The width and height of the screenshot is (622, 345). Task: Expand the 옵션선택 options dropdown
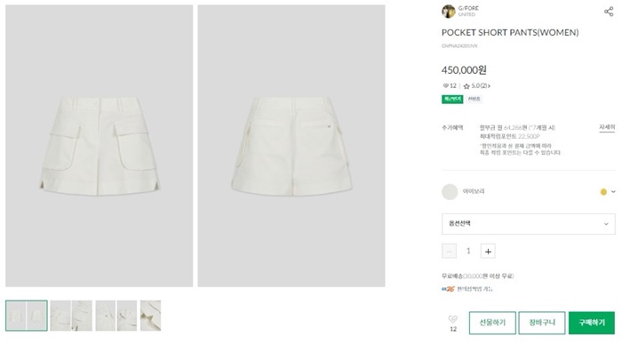[529, 224]
